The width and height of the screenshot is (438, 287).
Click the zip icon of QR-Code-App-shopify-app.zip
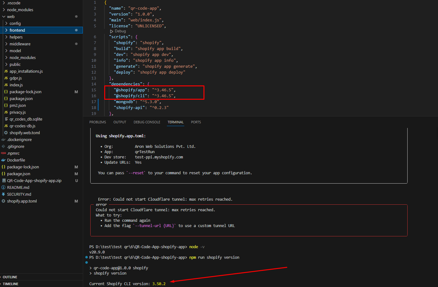[4, 180]
